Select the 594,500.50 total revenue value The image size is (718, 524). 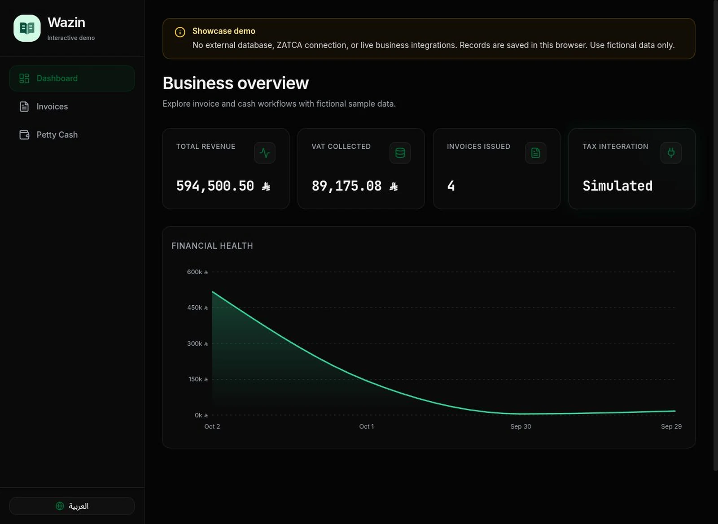pos(223,186)
